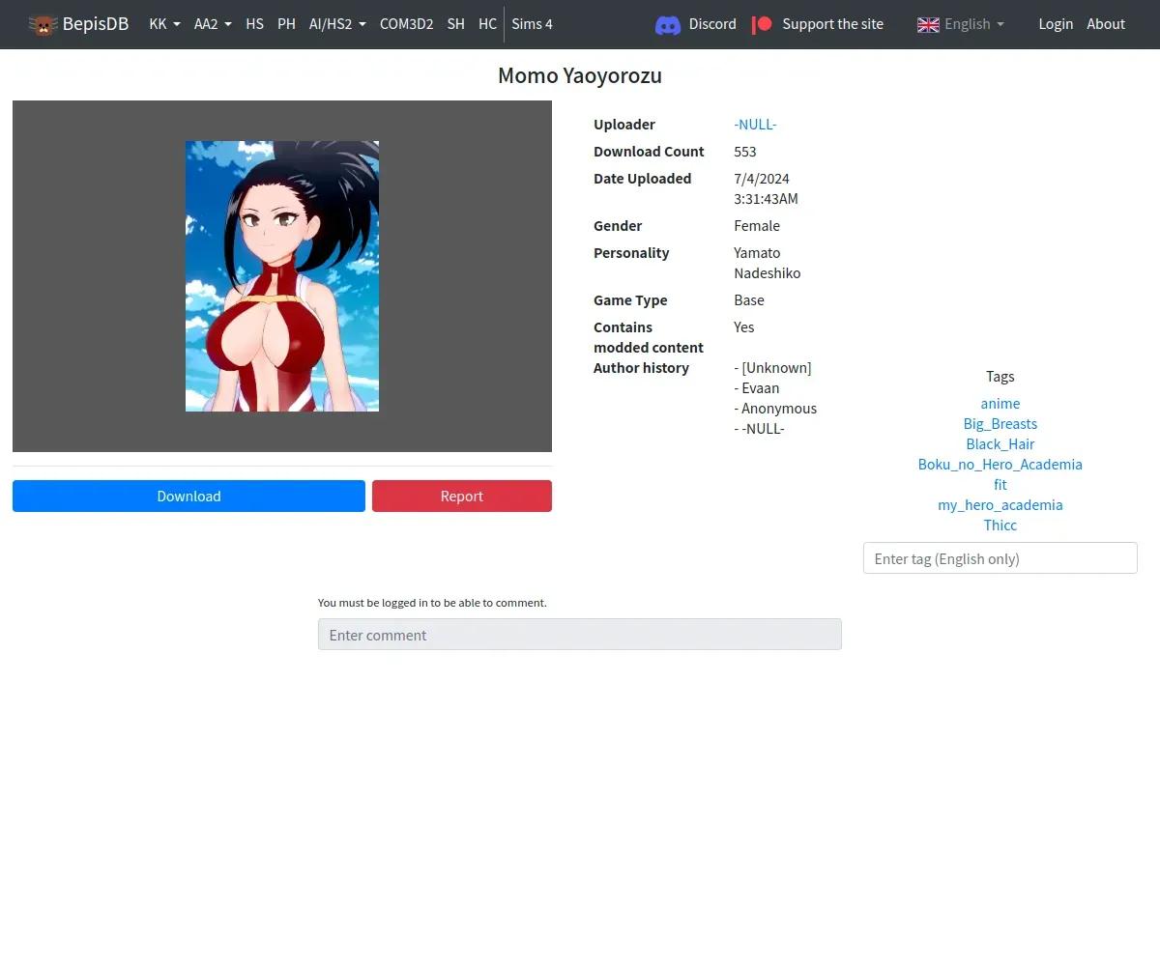
Task: Open the Sims 4 section
Action: 533,24
